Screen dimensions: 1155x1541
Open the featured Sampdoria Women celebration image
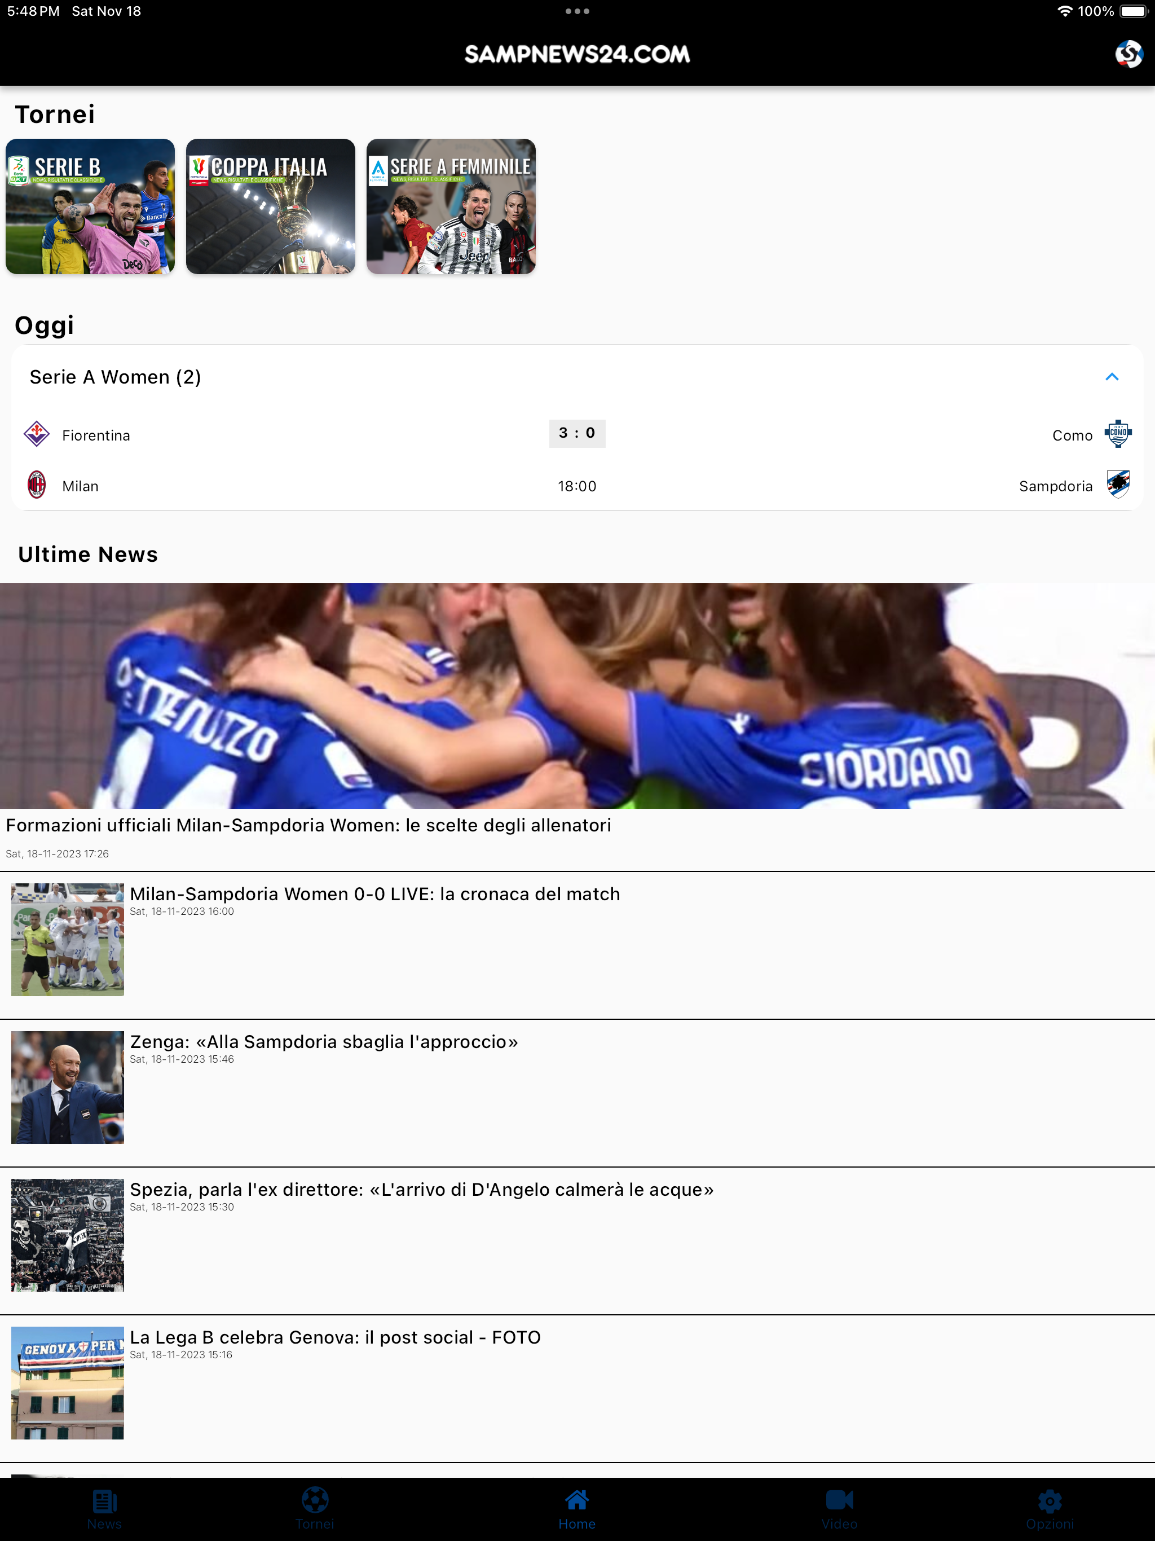577,696
